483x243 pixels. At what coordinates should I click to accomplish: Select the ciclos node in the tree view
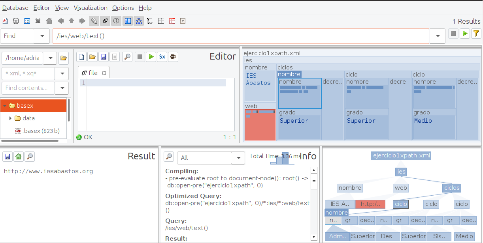point(451,188)
